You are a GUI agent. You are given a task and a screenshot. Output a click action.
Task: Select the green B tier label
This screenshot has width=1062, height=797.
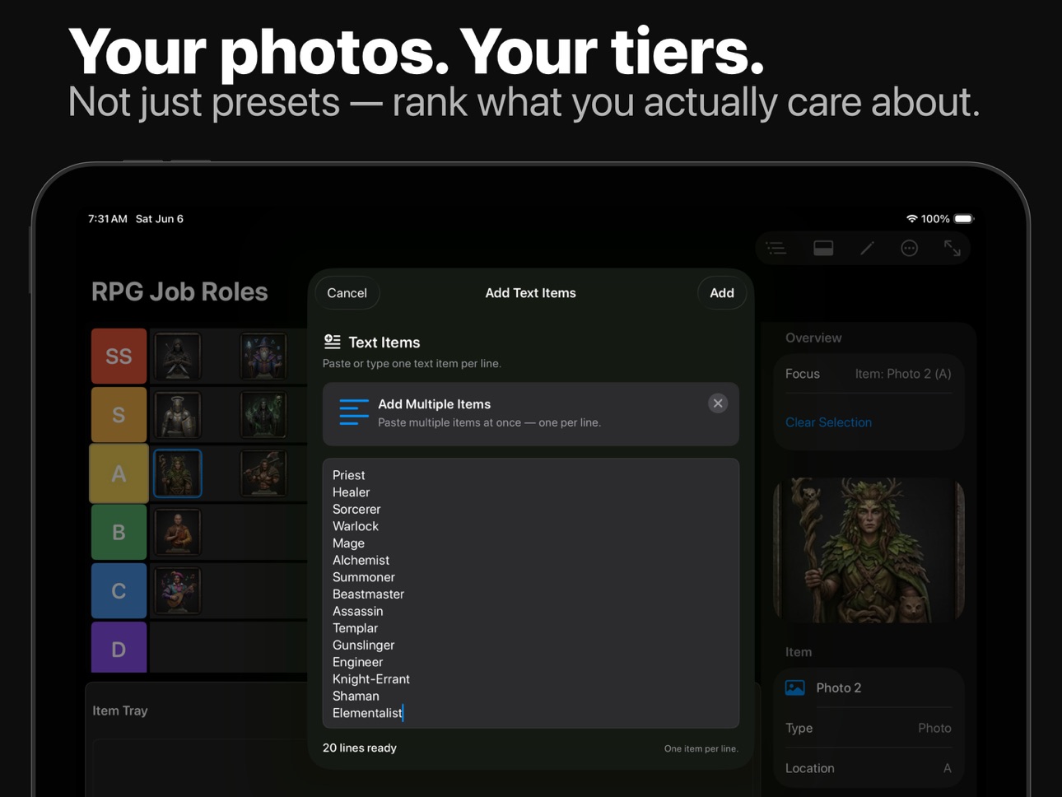coord(119,532)
